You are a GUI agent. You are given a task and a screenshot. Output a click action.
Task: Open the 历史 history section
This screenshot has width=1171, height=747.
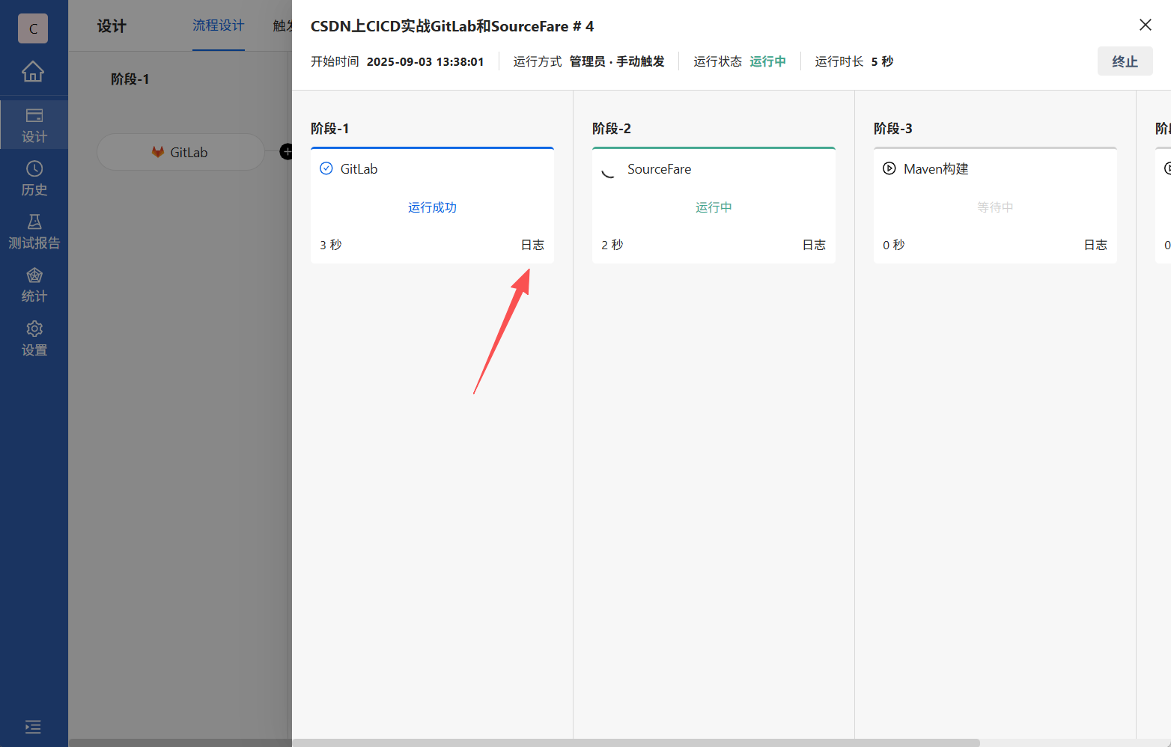34,178
